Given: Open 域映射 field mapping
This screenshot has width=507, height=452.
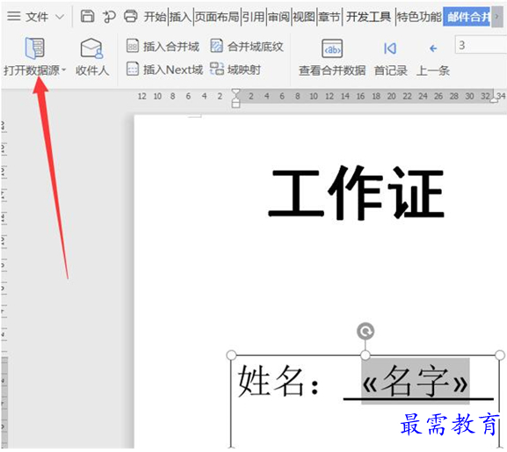Looking at the screenshot, I should point(235,69).
